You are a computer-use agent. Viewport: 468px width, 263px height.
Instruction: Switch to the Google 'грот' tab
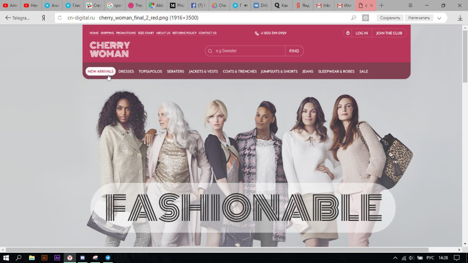click(115, 5)
